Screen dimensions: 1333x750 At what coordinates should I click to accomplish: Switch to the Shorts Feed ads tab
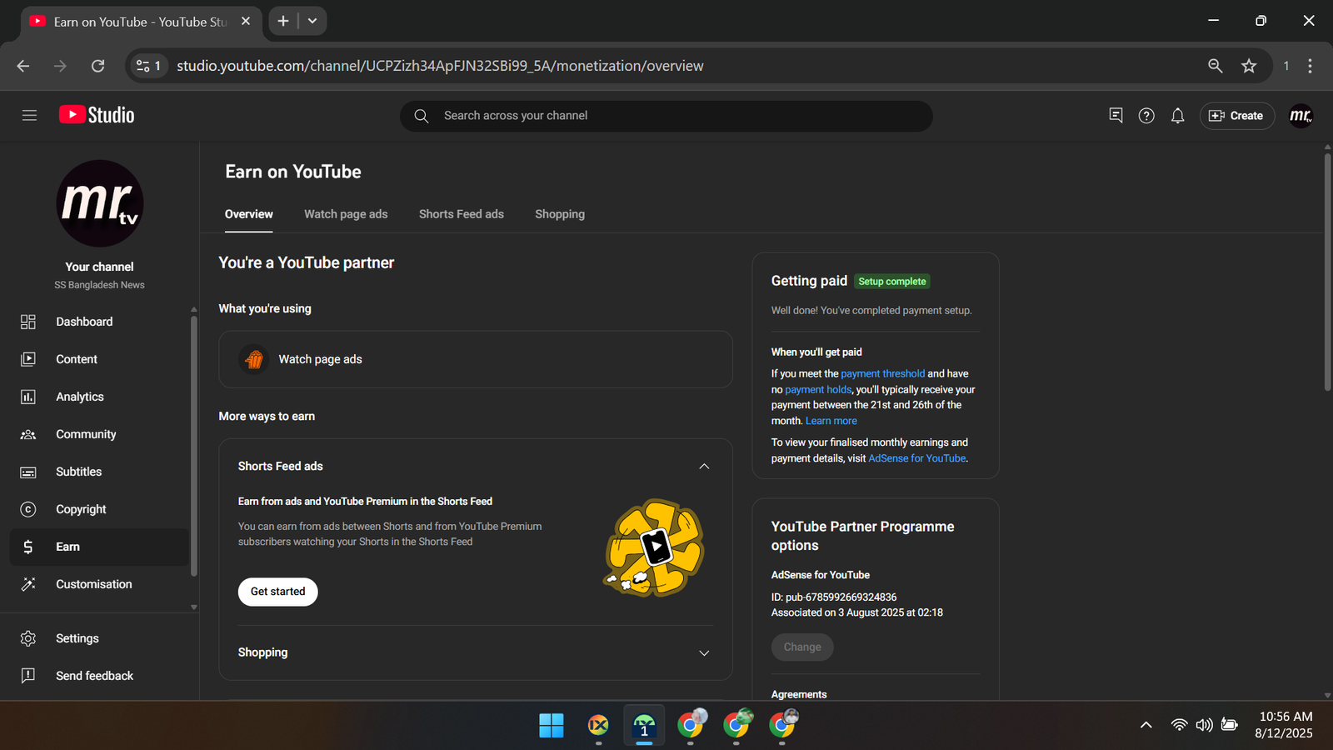pos(462,214)
